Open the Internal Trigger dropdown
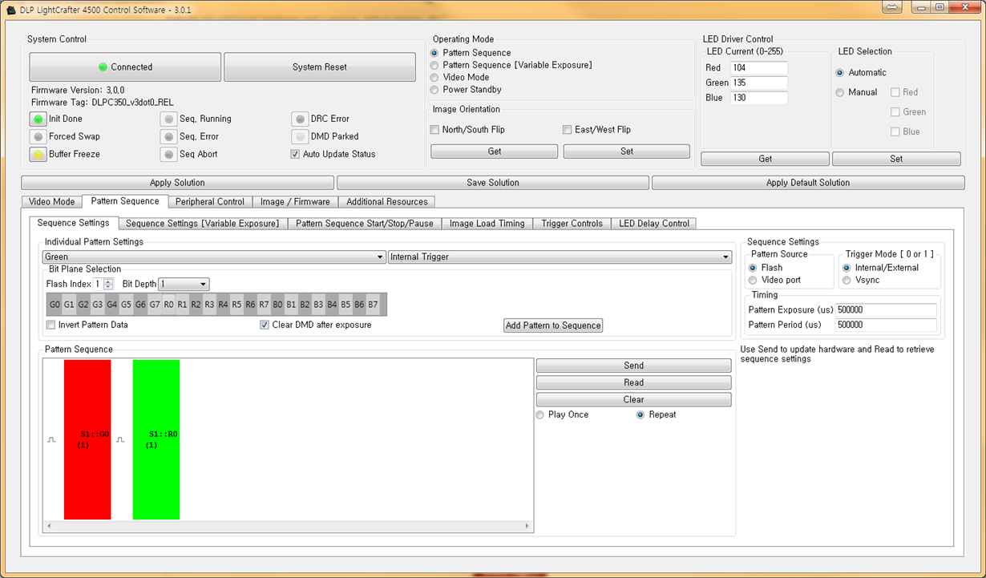This screenshot has width=986, height=578. pos(560,257)
